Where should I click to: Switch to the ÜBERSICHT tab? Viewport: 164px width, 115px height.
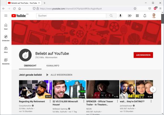(x=30, y=66)
